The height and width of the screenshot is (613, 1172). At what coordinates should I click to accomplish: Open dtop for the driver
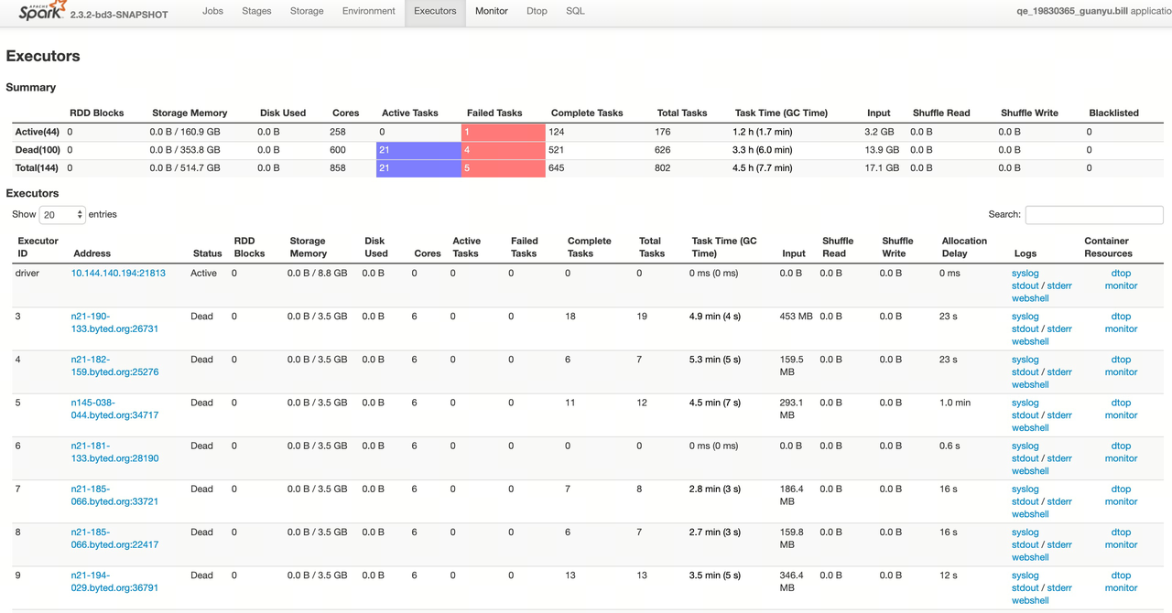tap(1121, 273)
